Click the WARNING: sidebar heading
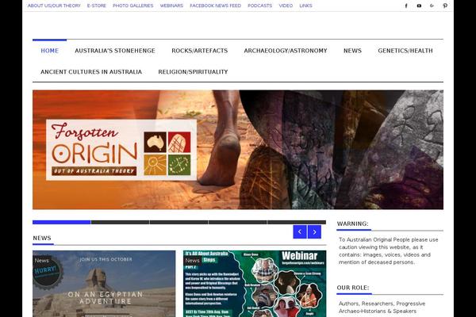 point(352,223)
